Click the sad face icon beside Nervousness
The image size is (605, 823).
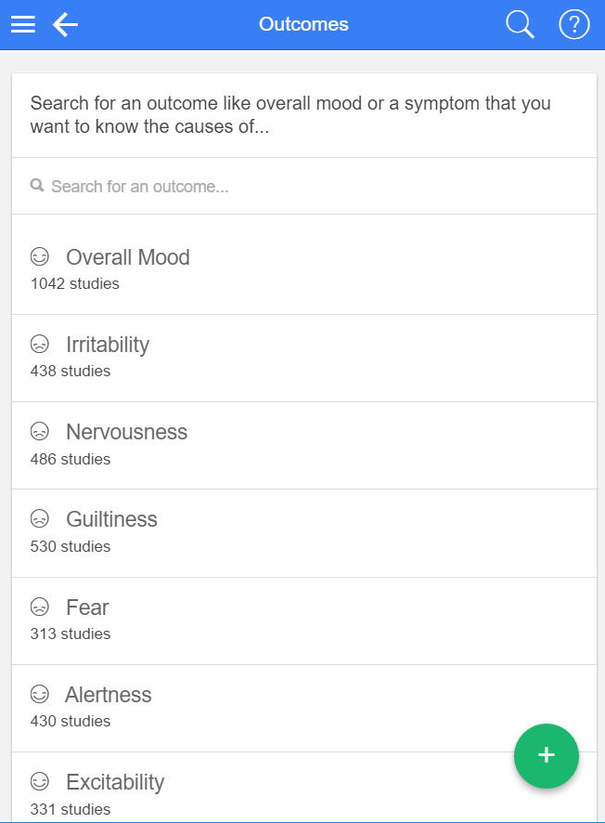39,432
